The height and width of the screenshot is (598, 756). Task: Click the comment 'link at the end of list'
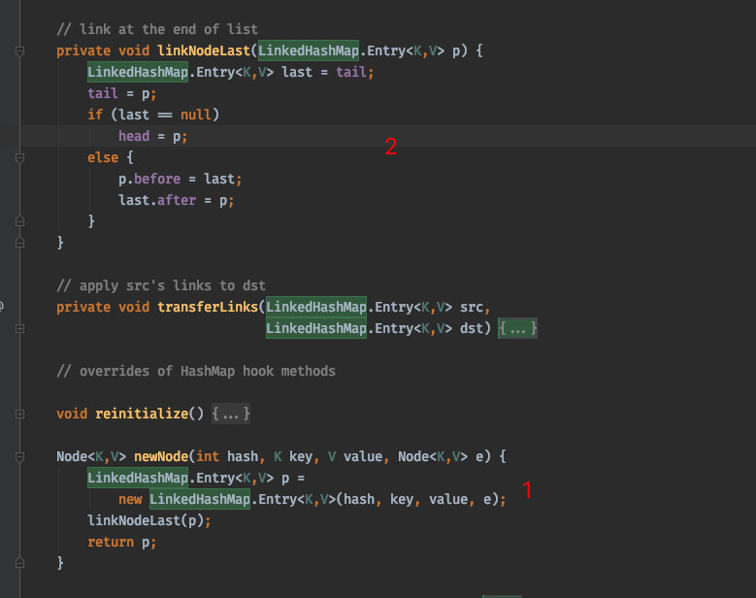pyautogui.click(x=157, y=29)
